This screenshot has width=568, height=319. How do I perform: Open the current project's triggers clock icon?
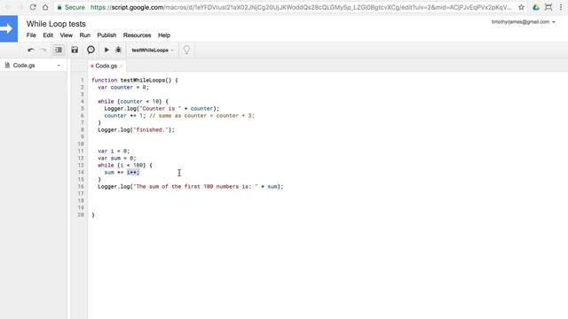pyautogui.click(x=91, y=50)
